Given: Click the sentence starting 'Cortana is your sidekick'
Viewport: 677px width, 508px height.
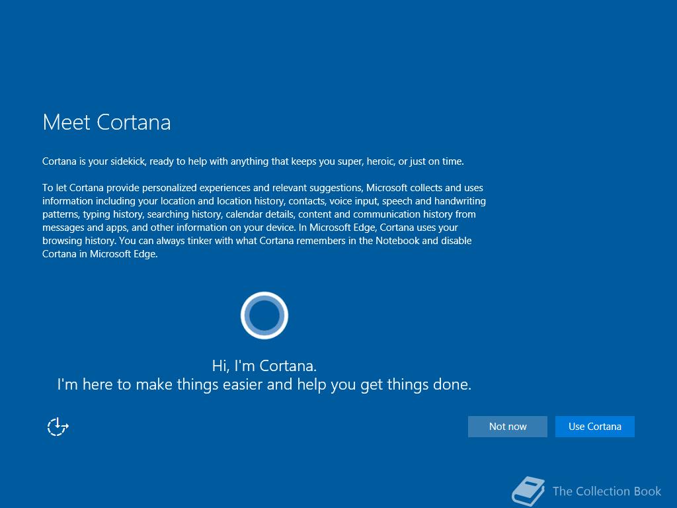Looking at the screenshot, I should coord(253,161).
